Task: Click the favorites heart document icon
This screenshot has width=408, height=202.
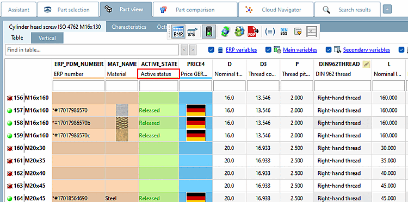Action: pyautogui.click(x=298, y=31)
